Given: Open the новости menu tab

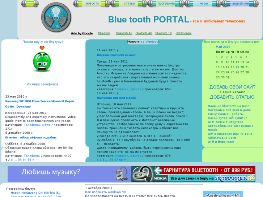Looking at the screenshot, I should pyautogui.click(x=92, y=3).
